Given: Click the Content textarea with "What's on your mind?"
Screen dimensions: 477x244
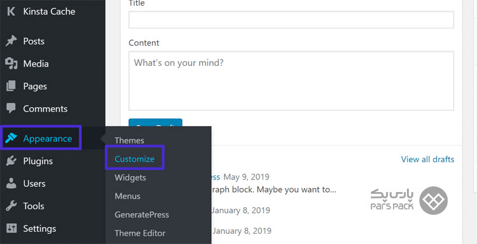Looking at the screenshot, I should pyautogui.click(x=291, y=80).
